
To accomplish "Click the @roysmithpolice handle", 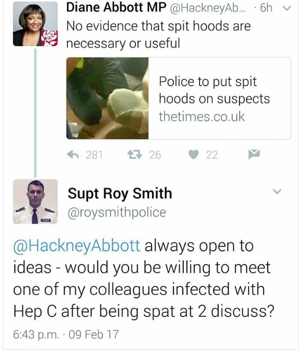I will (x=117, y=212).
